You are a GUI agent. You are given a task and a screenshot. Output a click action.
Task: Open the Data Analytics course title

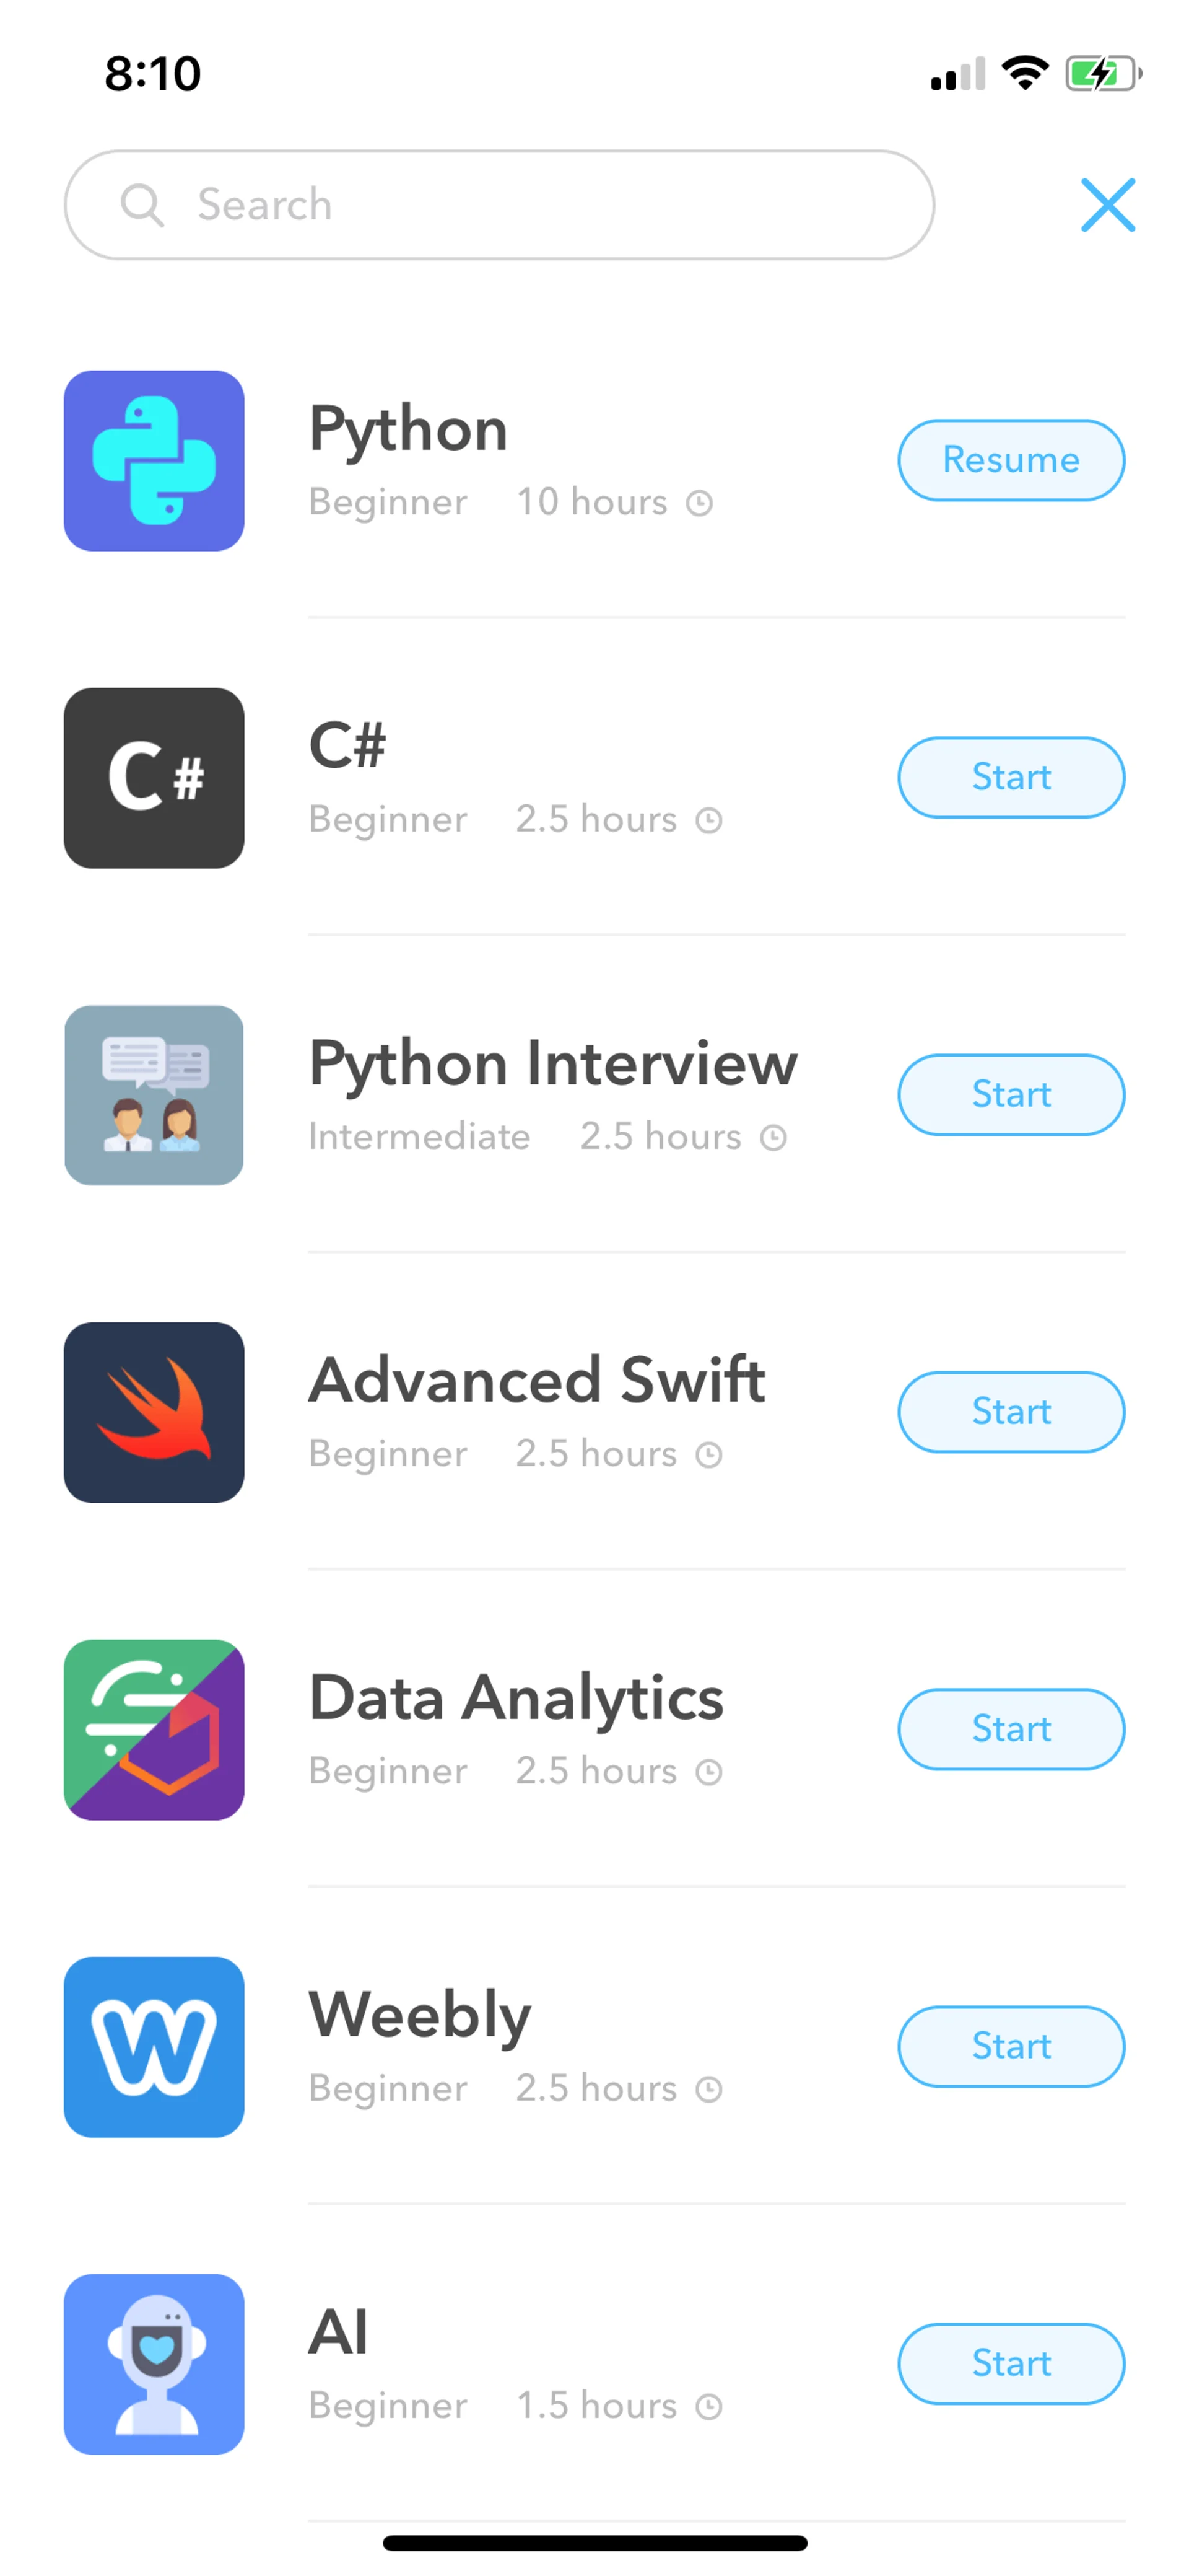coord(516,1698)
